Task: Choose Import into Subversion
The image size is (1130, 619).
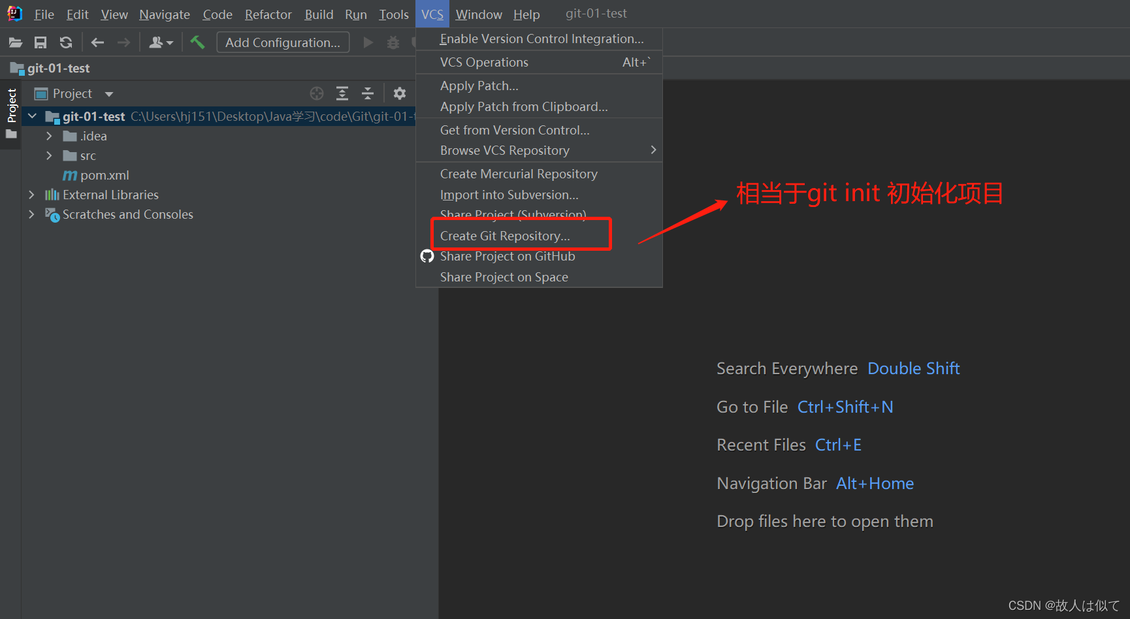Action: [x=540, y=195]
